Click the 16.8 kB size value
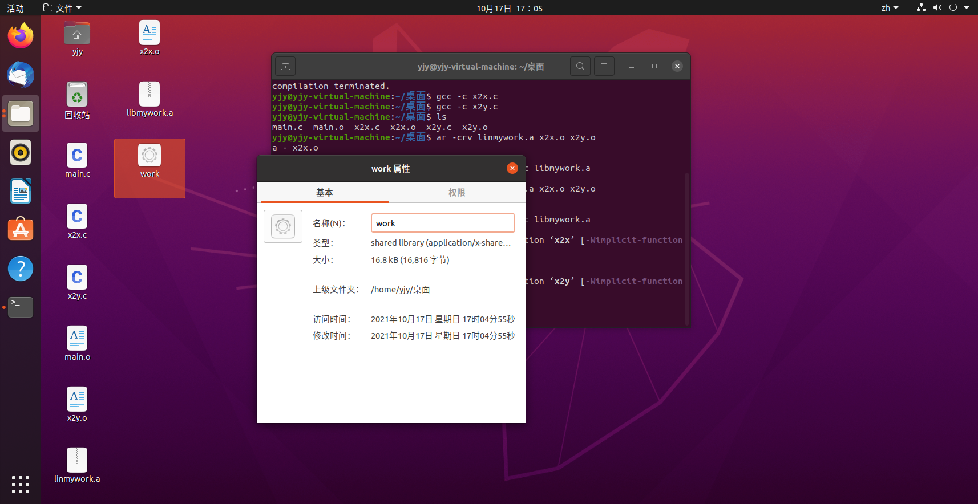 click(410, 260)
